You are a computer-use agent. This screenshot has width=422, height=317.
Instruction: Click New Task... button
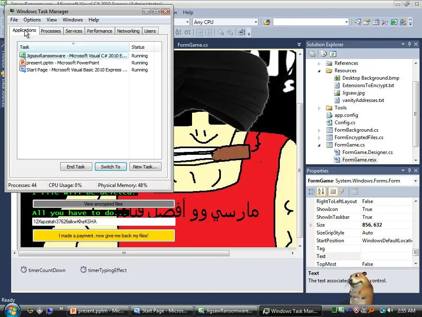coord(145,167)
